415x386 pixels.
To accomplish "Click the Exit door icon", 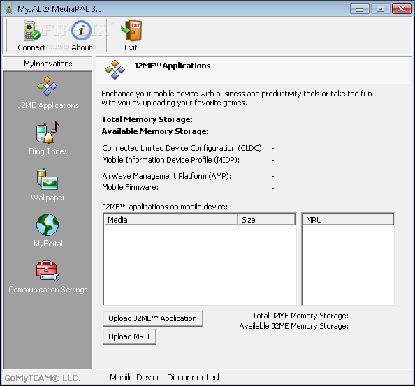I will [x=131, y=31].
